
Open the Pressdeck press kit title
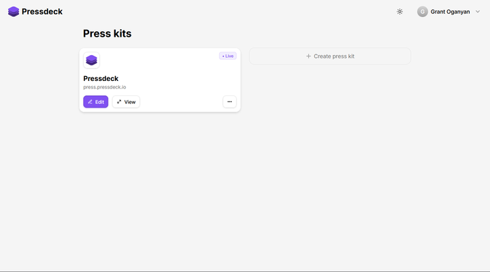click(101, 79)
